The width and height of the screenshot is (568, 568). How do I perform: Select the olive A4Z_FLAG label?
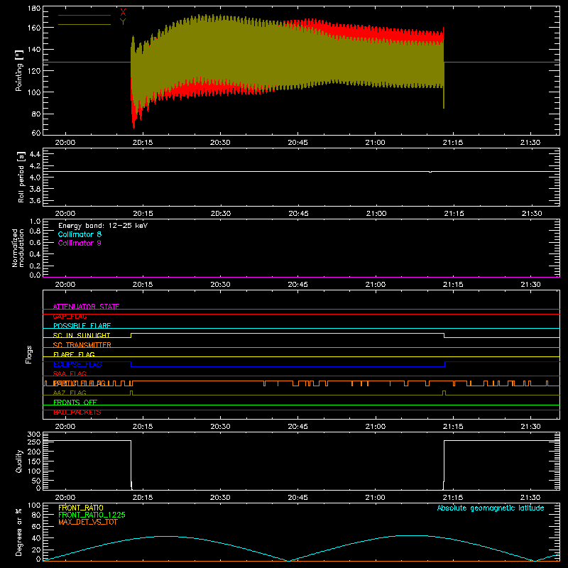pyautogui.click(x=70, y=393)
